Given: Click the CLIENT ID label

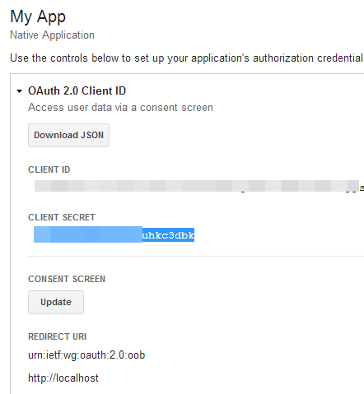Looking at the screenshot, I should (x=49, y=169).
